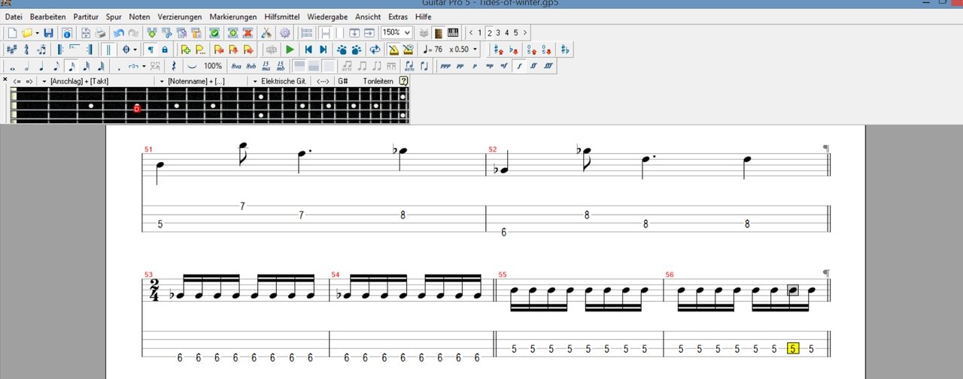Toggle the padlock icon
Image resolution: width=963 pixels, height=379 pixels.
click(165, 50)
